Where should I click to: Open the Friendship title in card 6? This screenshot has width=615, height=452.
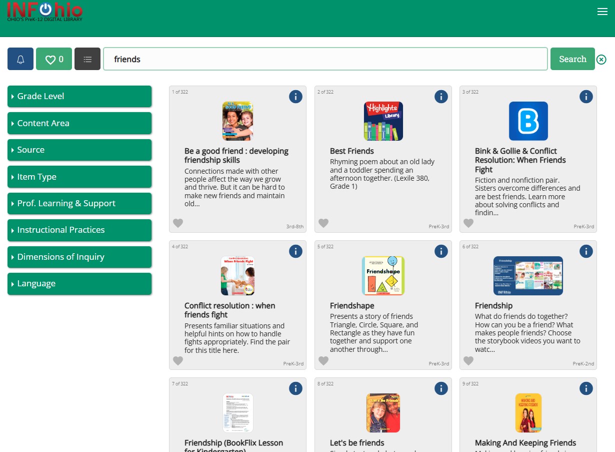coord(493,306)
